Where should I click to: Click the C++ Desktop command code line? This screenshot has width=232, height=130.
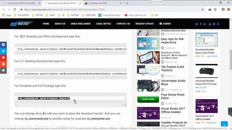(x=72, y=74)
